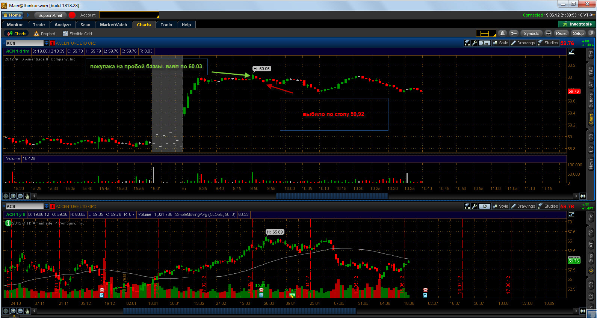Open the alerts bell icon
The width and height of the screenshot is (597, 318).
(503, 33)
